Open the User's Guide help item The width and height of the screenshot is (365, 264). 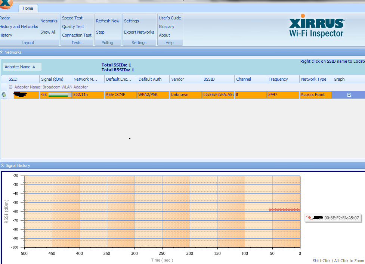click(x=170, y=18)
